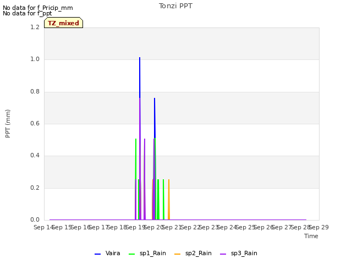Click the 'No data for f_ppt' message
Viewport: 352px width, 264px height.
[x=27, y=13]
